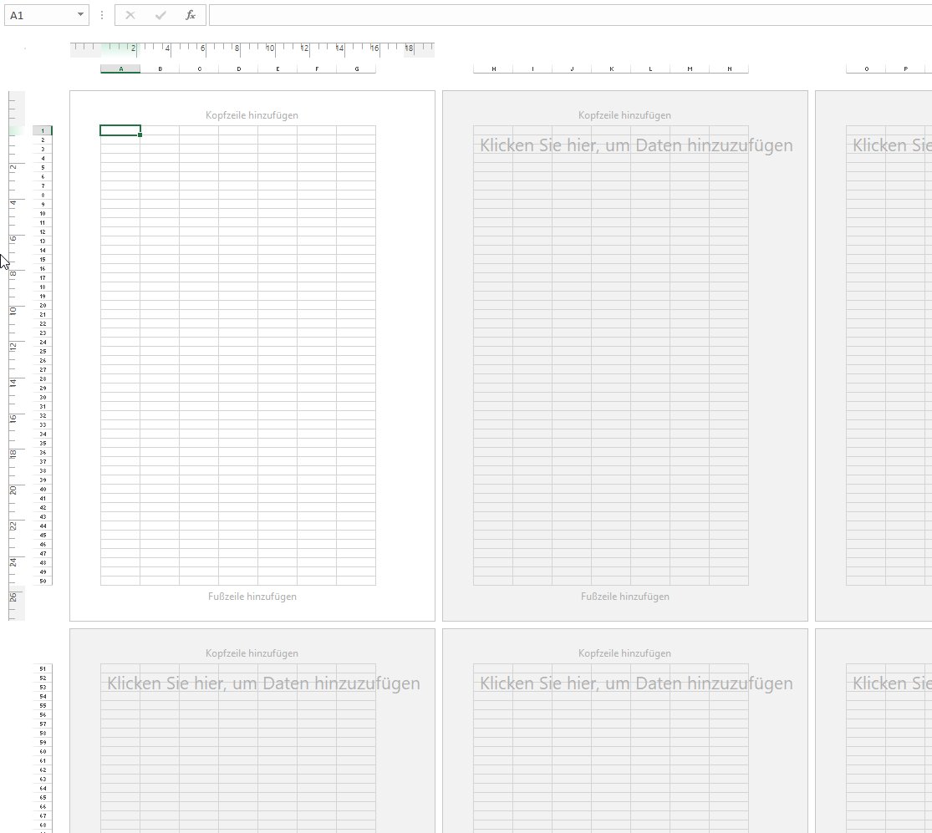Select column header I
Screen dimensions: 932x833
pyautogui.click(x=532, y=69)
